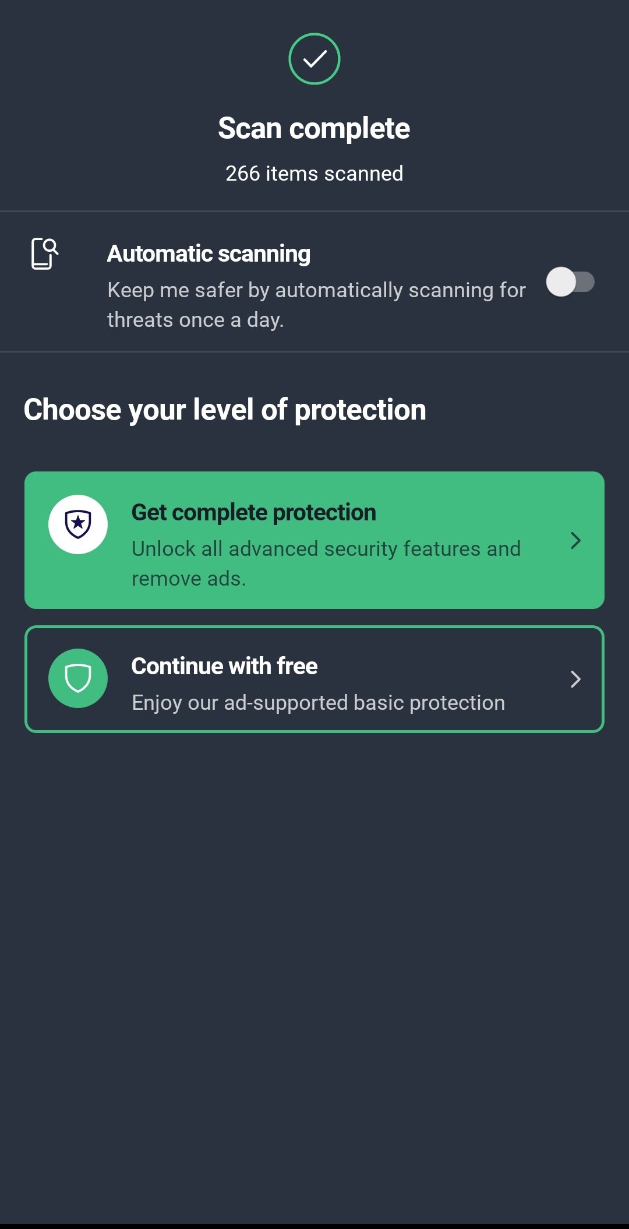
Task: Tap the green scan complete checkmark icon
Action: (x=314, y=59)
